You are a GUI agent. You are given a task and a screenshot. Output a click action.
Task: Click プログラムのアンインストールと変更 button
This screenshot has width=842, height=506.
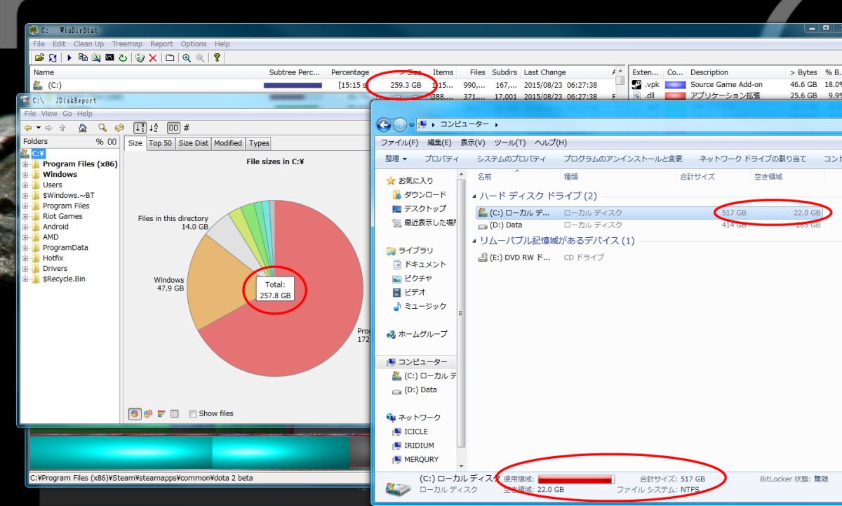[x=622, y=159]
